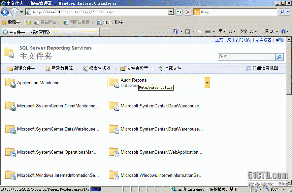This screenshot has width=293, height=193.
Task: Go to home page via Home icon
Action: (x=176, y=31)
